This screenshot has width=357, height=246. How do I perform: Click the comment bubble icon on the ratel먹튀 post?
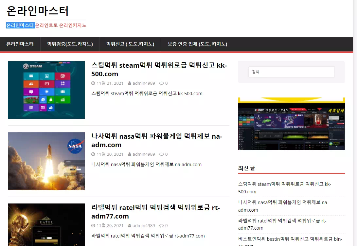click(x=161, y=225)
